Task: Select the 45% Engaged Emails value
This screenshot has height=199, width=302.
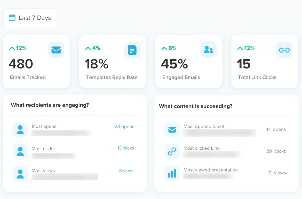Action: 174,64
